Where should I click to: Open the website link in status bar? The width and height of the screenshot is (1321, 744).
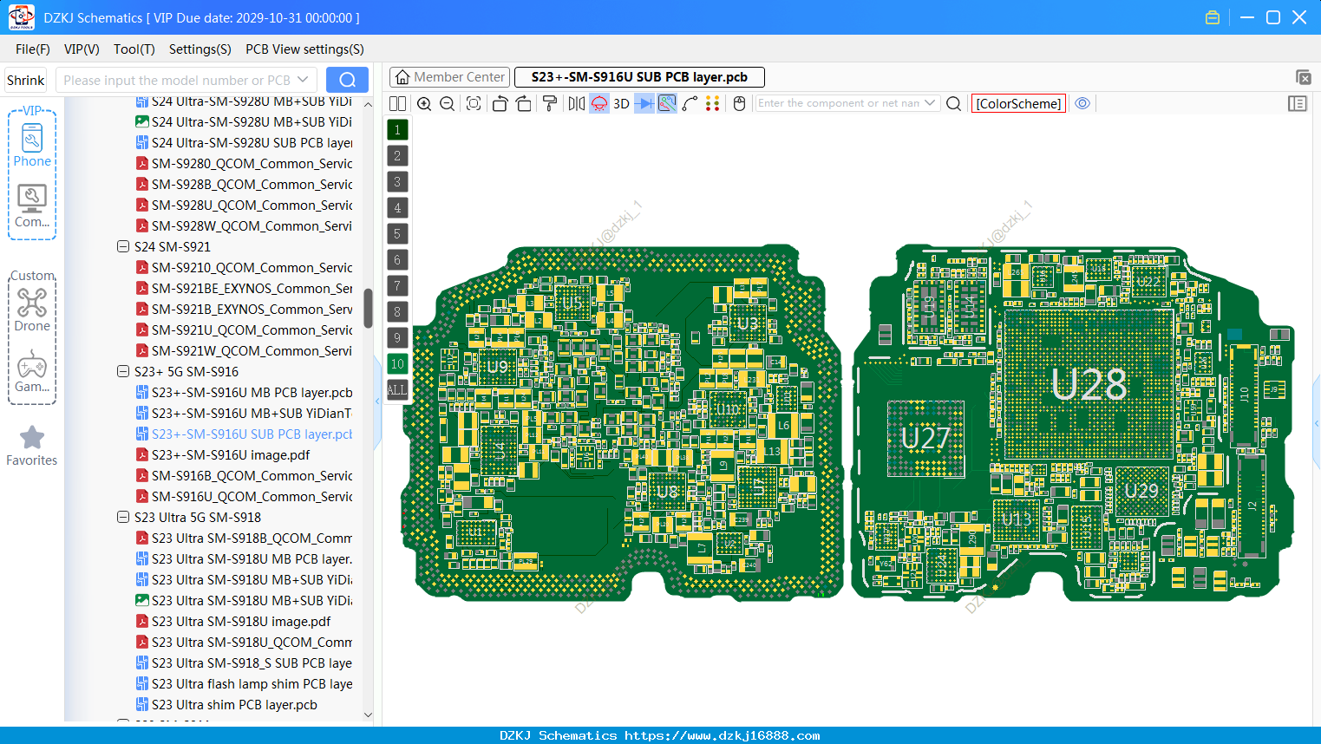(x=722, y=735)
